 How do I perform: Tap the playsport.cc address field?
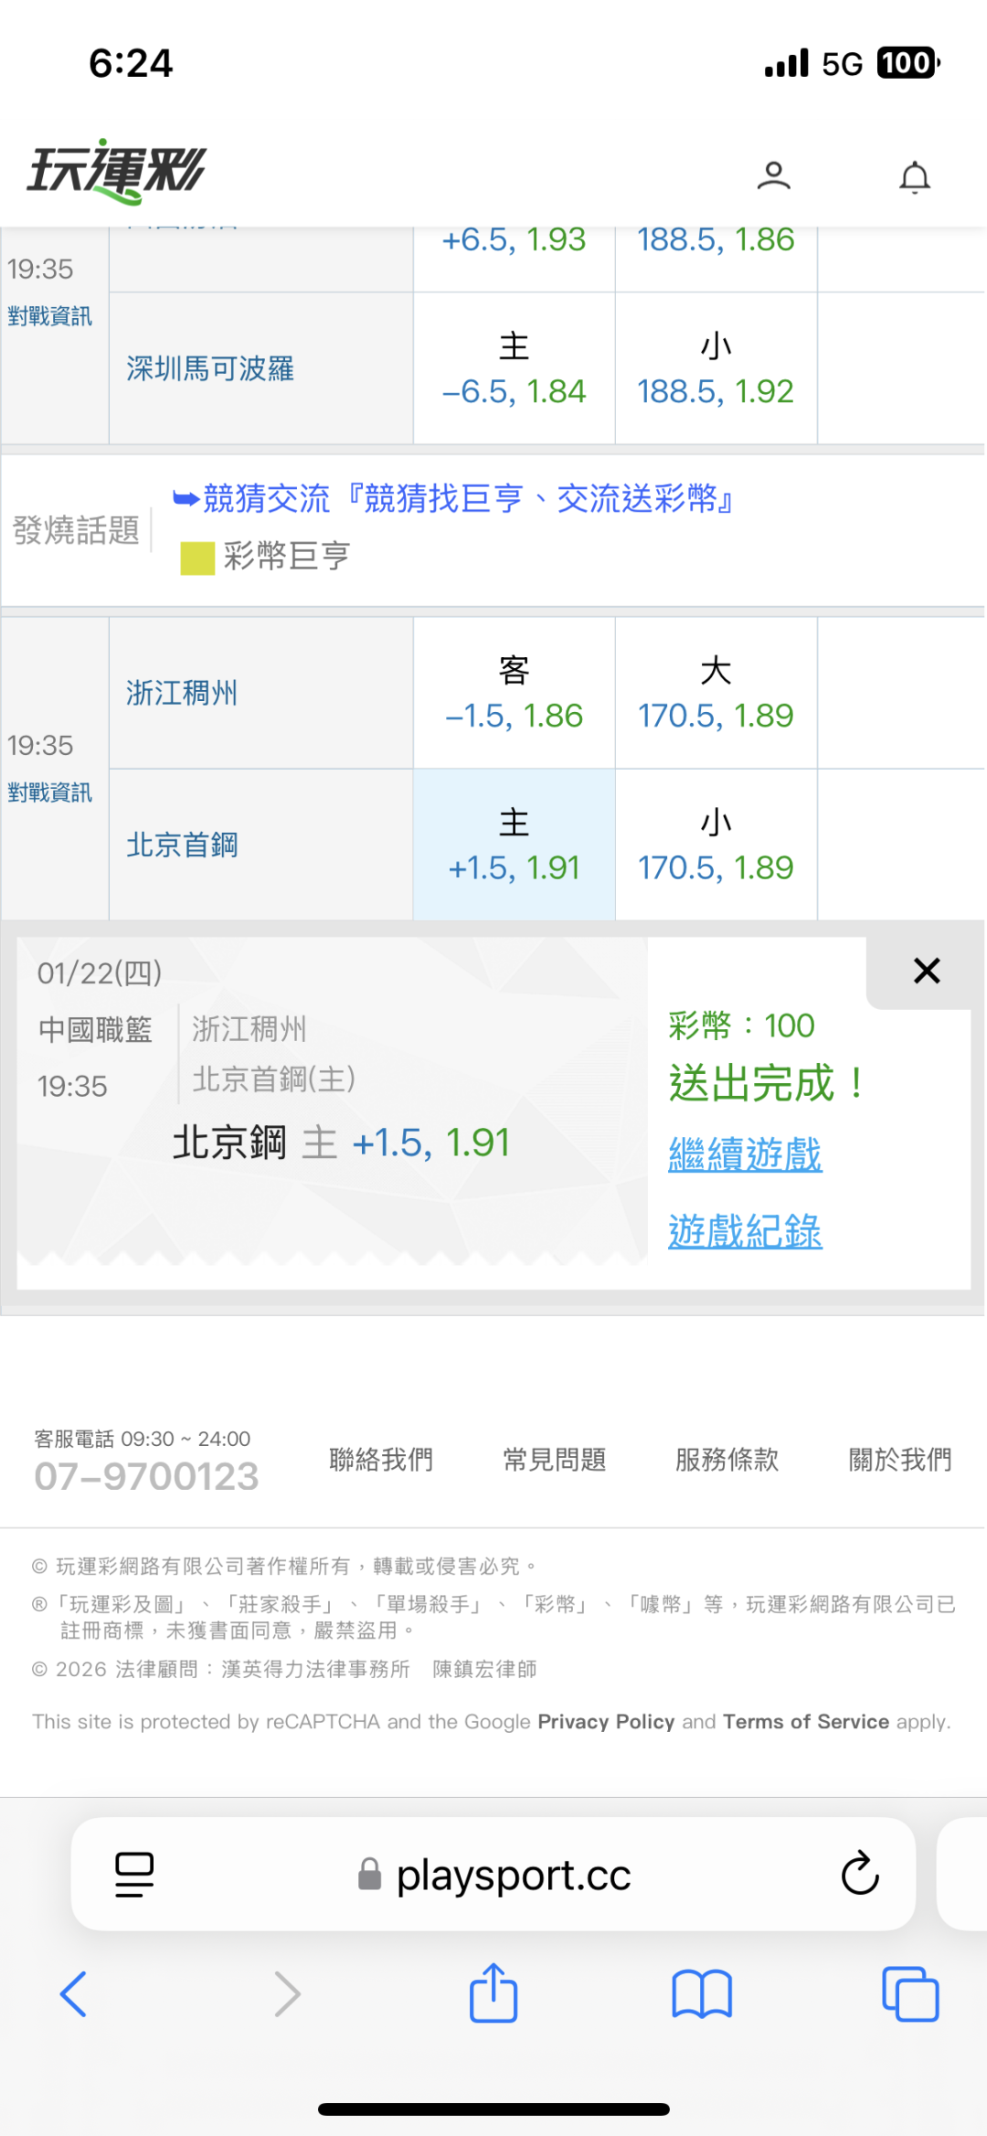click(513, 1876)
